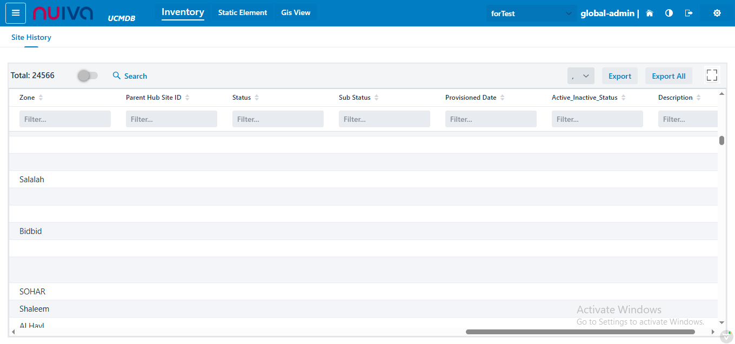
Task: Select the Site History tab
Action: (31, 38)
